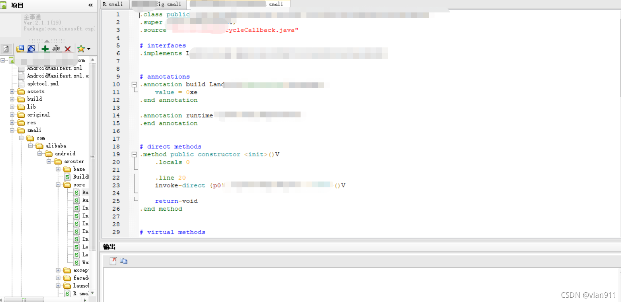Viewport: 621px width, 302px height.
Task: Collapse the arouter folder
Action: pyautogui.click(x=49, y=161)
